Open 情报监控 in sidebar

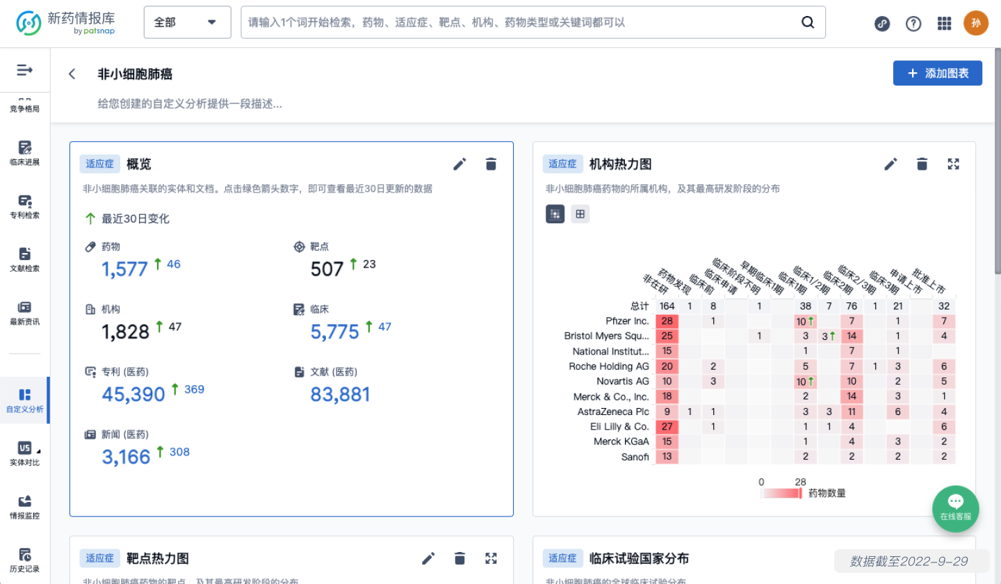tap(24, 508)
